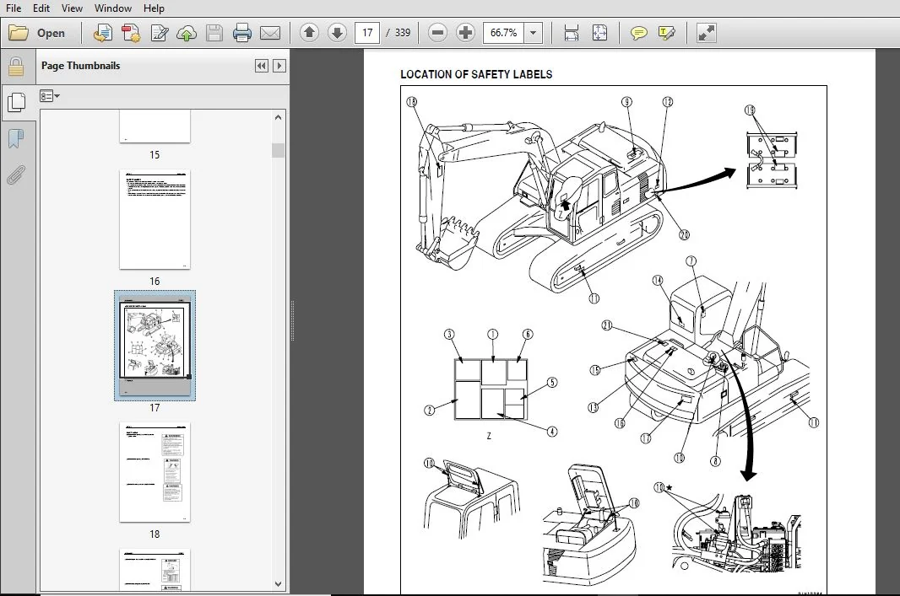Collapse the thumbnails panel with double-left arrows

coord(261,66)
